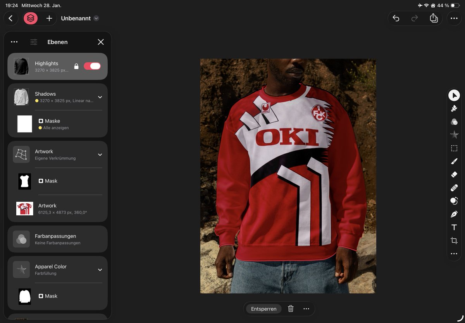Viewport: 465px width, 323px height.
Task: Click the Entsperren button
Action: [264, 309]
